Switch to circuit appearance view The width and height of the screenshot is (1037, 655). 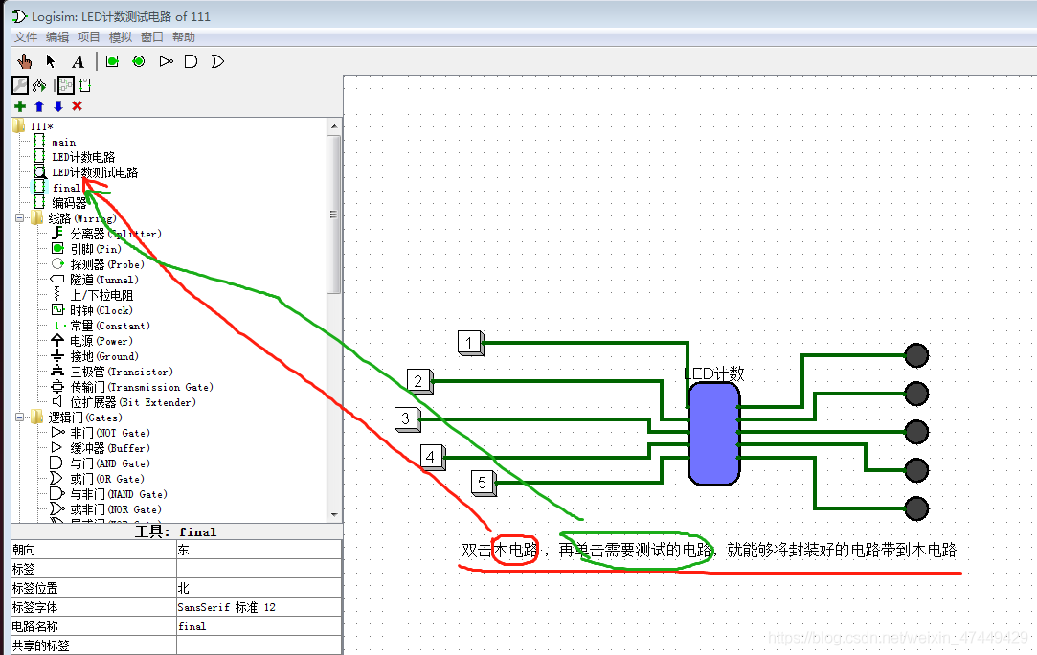[x=84, y=84]
